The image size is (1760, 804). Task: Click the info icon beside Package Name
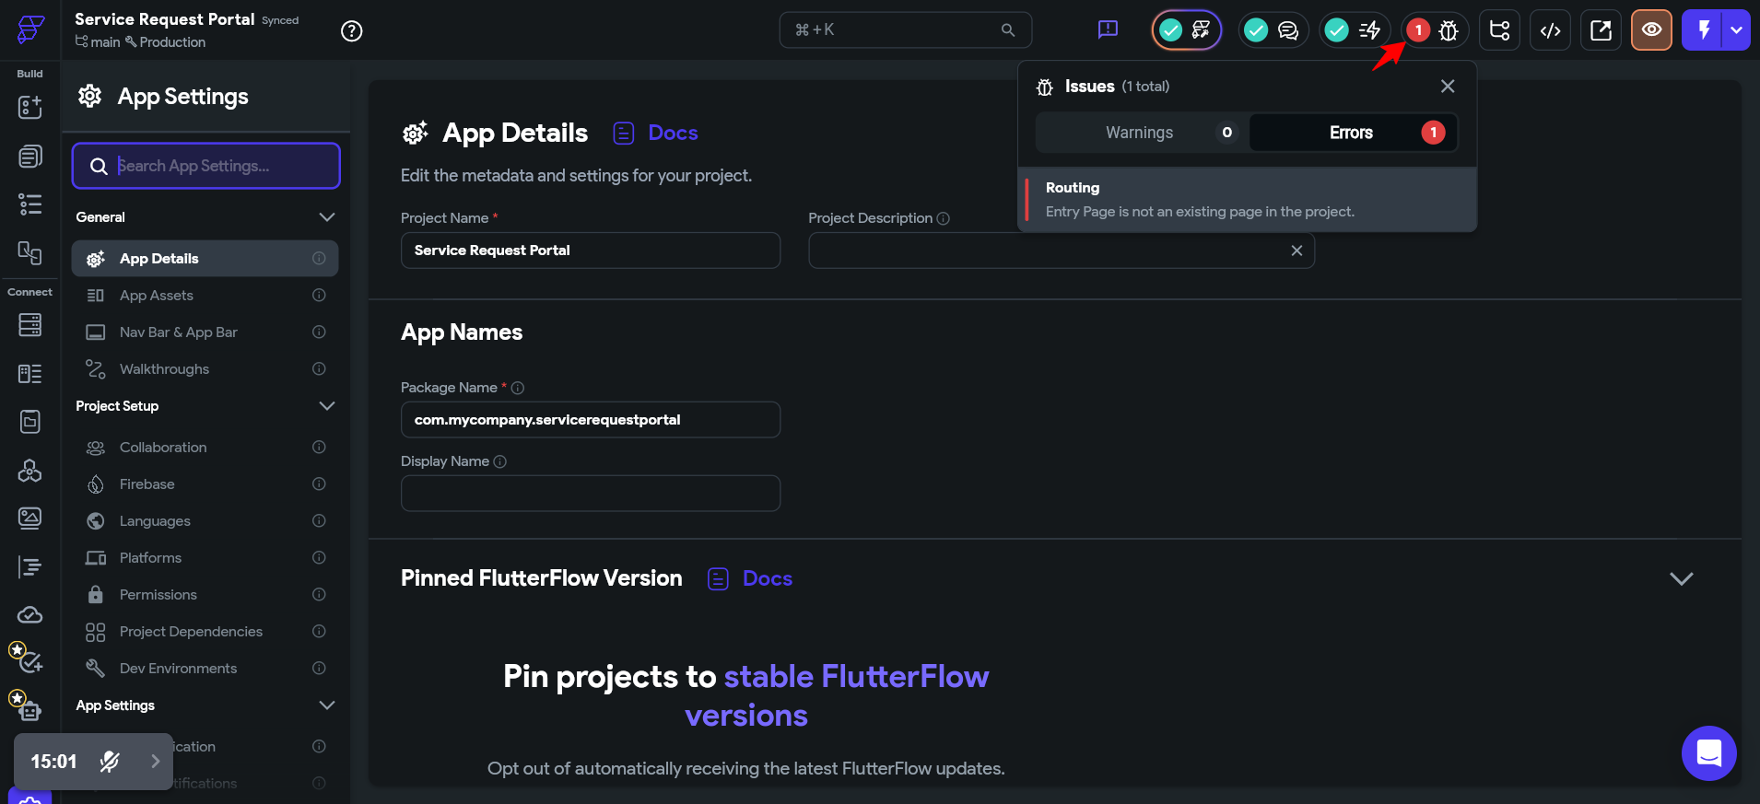[518, 388]
